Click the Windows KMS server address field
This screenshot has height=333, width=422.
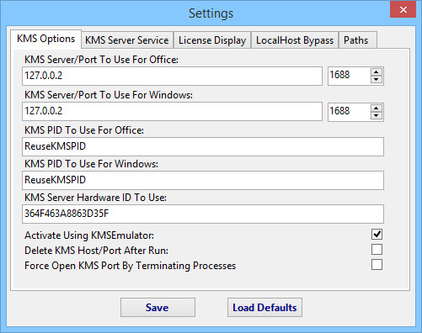tap(172, 112)
